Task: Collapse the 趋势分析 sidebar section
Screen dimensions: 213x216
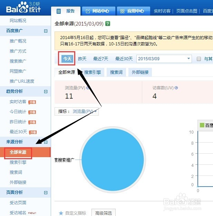Action: point(46,91)
